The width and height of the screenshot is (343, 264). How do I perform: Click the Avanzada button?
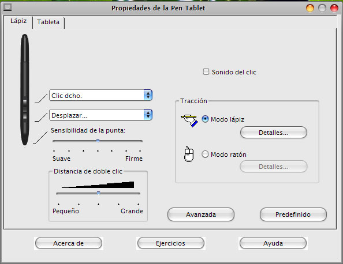coord(201,214)
